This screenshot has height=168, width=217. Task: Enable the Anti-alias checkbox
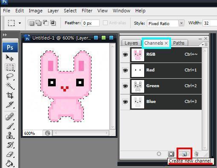pyautogui.click(x=105, y=23)
